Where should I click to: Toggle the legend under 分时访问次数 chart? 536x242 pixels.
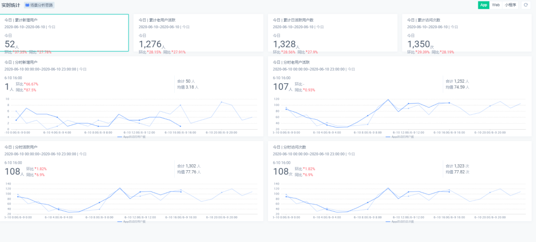coord(400,222)
